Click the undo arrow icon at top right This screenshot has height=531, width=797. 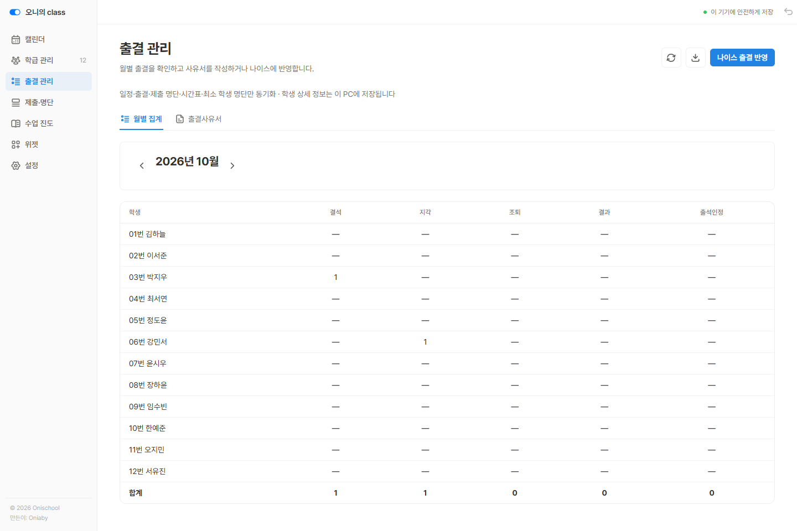click(788, 12)
